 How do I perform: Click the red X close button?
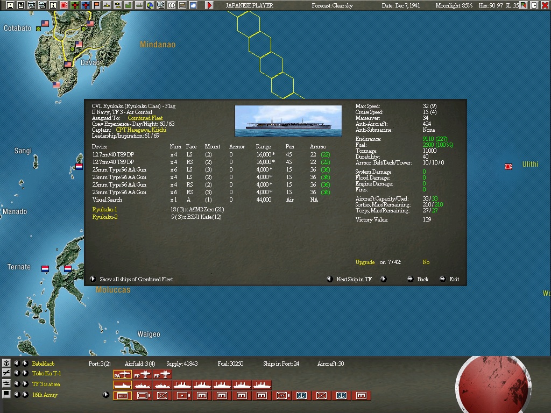pyautogui.click(x=545, y=5)
